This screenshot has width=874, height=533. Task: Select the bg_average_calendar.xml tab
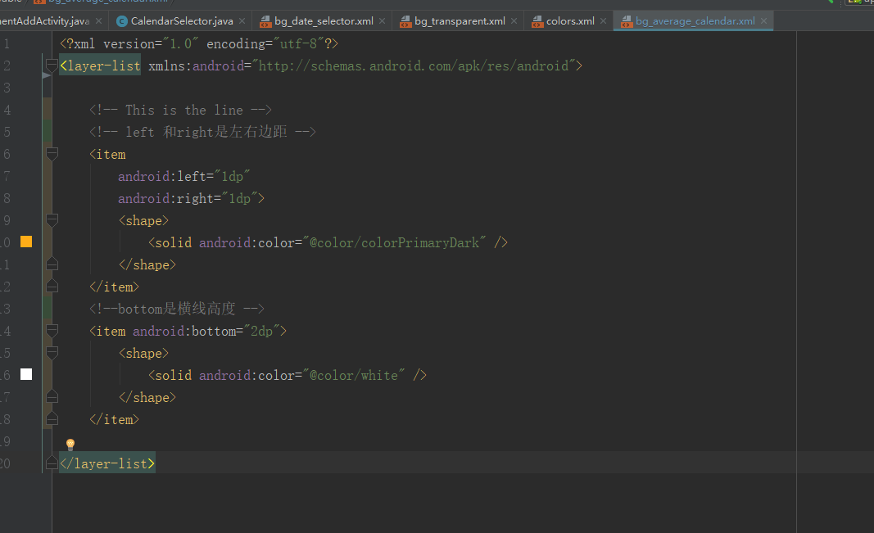pos(695,21)
